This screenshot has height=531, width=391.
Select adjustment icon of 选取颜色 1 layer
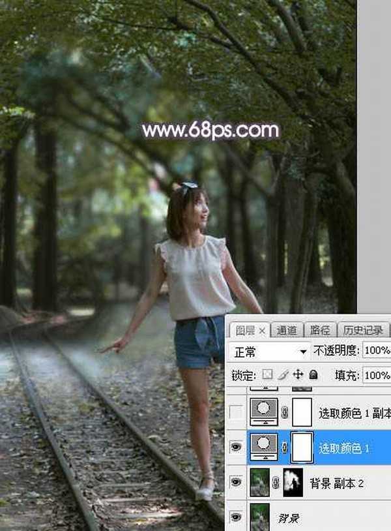pos(264,448)
